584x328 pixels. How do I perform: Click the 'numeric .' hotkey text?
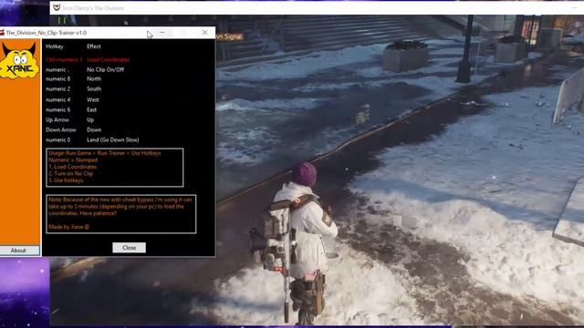57,69
